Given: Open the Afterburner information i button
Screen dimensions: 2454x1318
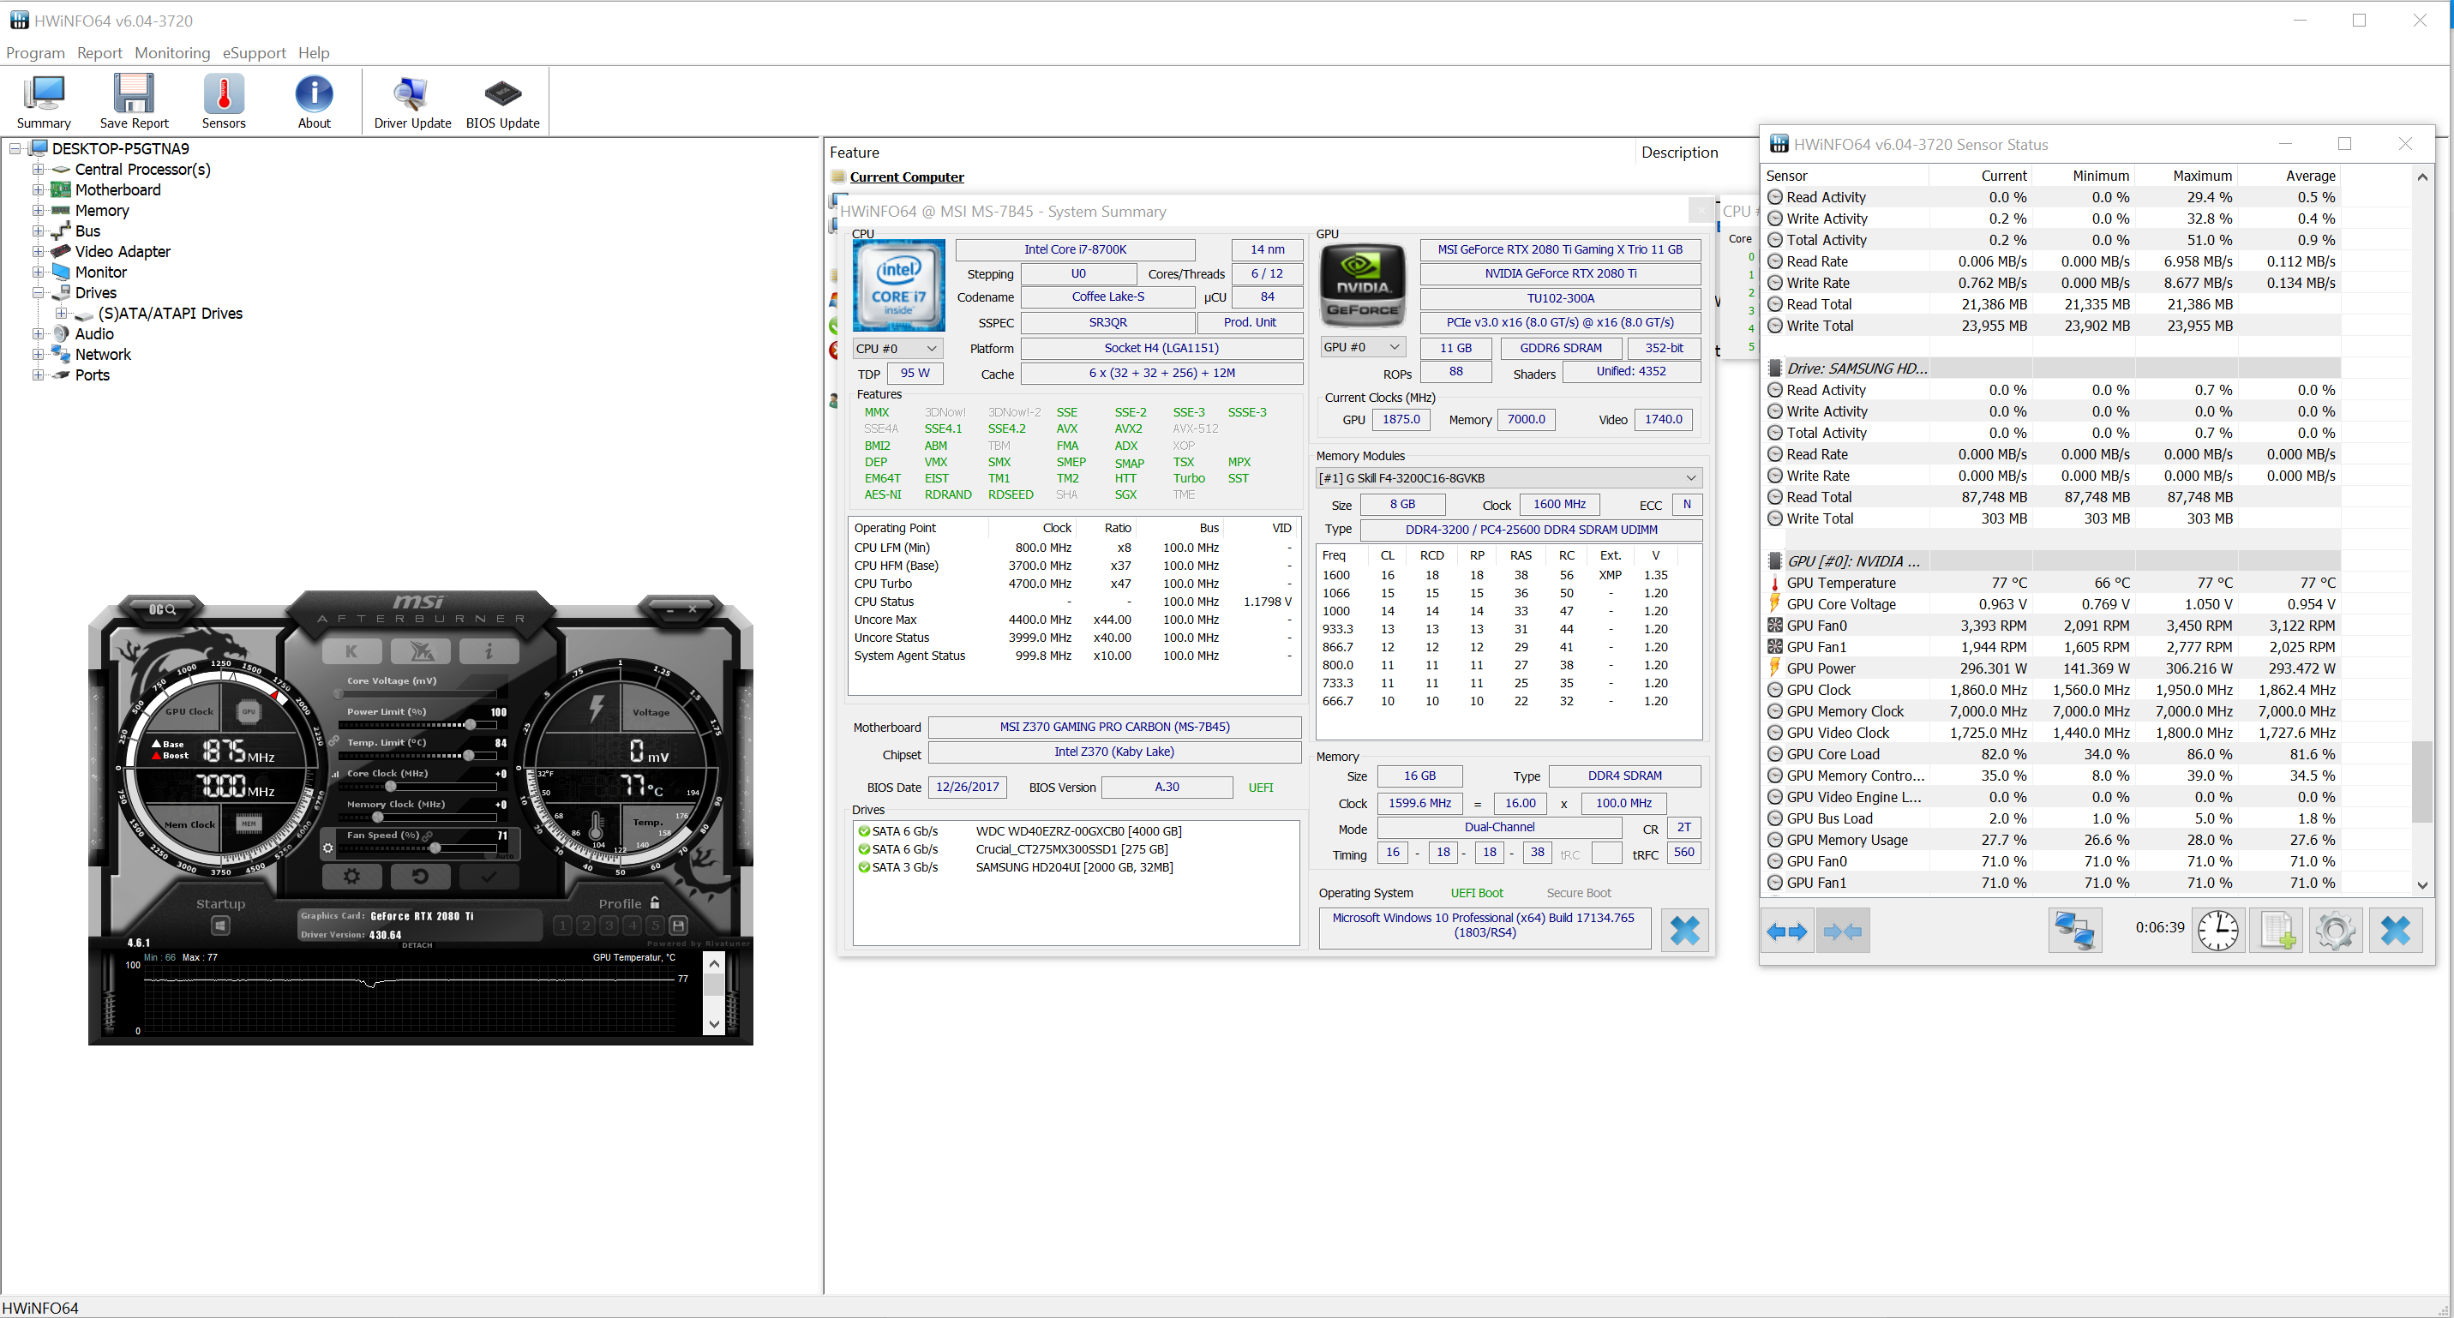Looking at the screenshot, I should (x=489, y=651).
